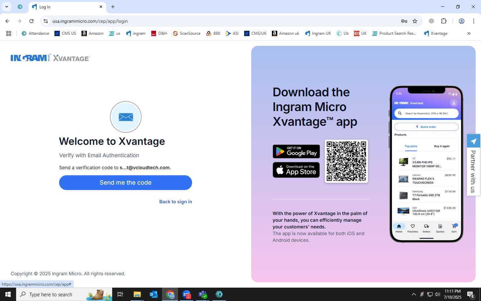
Task: Open the UK bookmark with the red icon
Action: [360, 33]
